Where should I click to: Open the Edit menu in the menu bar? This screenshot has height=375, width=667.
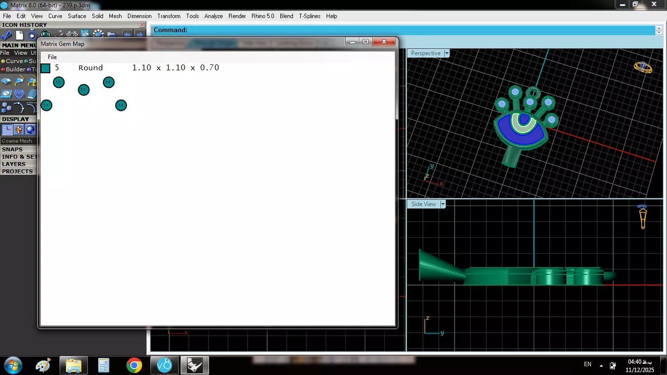pos(21,16)
